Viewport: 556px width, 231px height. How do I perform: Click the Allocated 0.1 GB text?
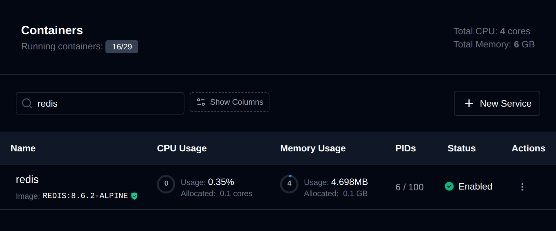(x=336, y=193)
